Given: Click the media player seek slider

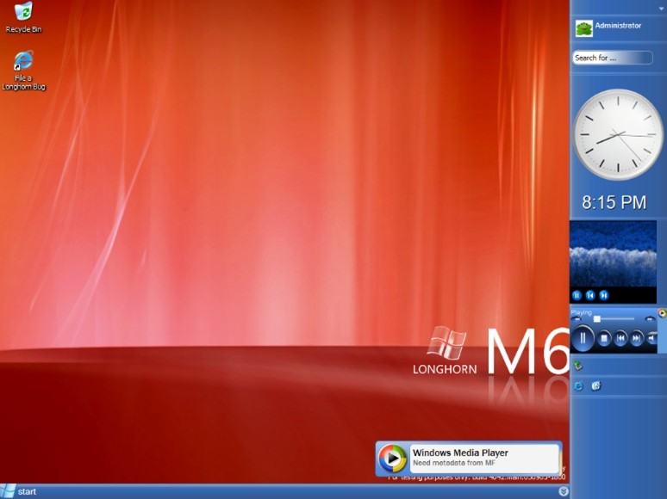Looking at the screenshot, I should (x=614, y=318).
